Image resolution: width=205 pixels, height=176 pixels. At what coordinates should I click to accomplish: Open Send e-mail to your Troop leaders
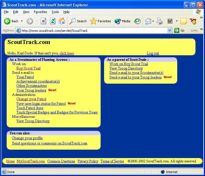coord(135,77)
